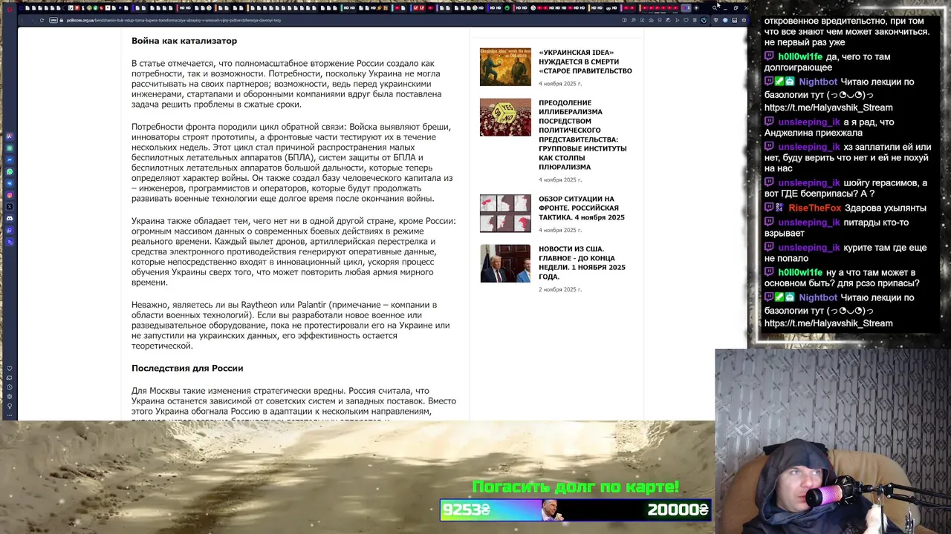The width and height of the screenshot is (951, 534).
Task: Open WhatsApp in the browser sidebar
Action: (x=10, y=171)
